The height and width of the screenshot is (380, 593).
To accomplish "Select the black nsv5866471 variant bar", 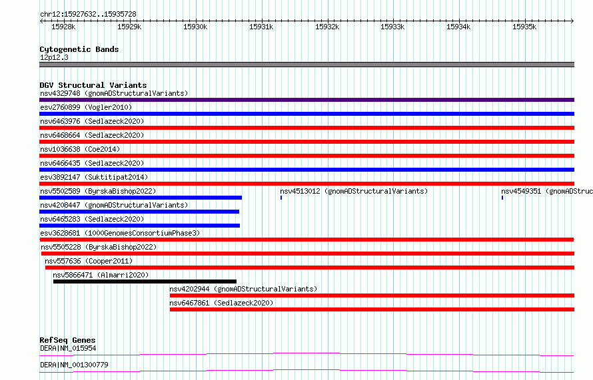I will [x=145, y=282].
